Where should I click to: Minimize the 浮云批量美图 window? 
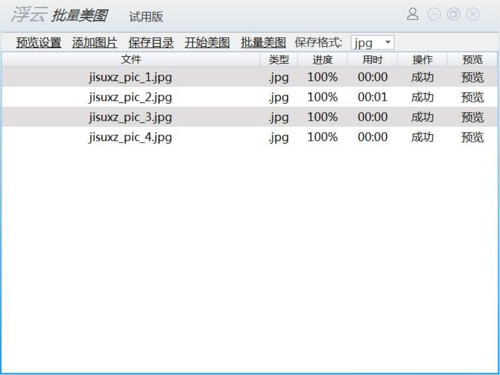point(434,15)
